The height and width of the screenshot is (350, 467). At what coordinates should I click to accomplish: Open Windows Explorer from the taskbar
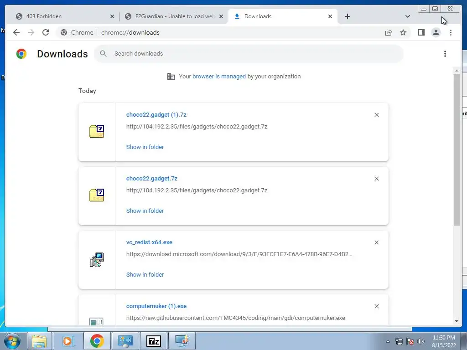pos(39,341)
